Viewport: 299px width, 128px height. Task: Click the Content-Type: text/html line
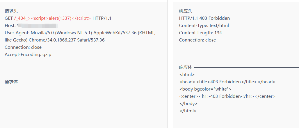tap(204, 26)
